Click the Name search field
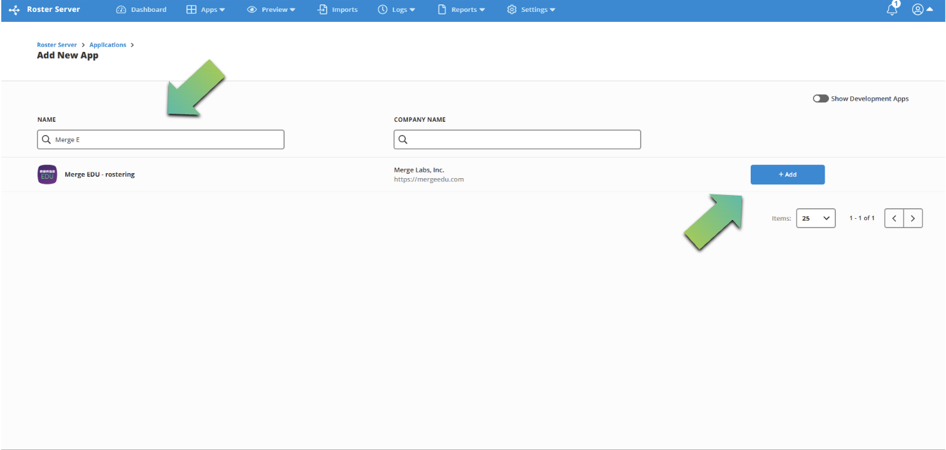Image resolution: width=946 pixels, height=450 pixels. [x=161, y=140]
